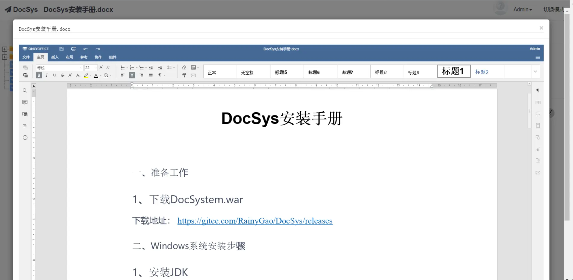Toggle Italic formatting
The width and height of the screenshot is (573, 280).
click(47, 75)
